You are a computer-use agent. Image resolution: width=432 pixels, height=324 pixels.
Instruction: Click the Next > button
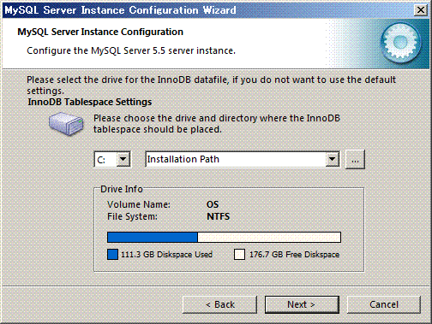click(302, 304)
